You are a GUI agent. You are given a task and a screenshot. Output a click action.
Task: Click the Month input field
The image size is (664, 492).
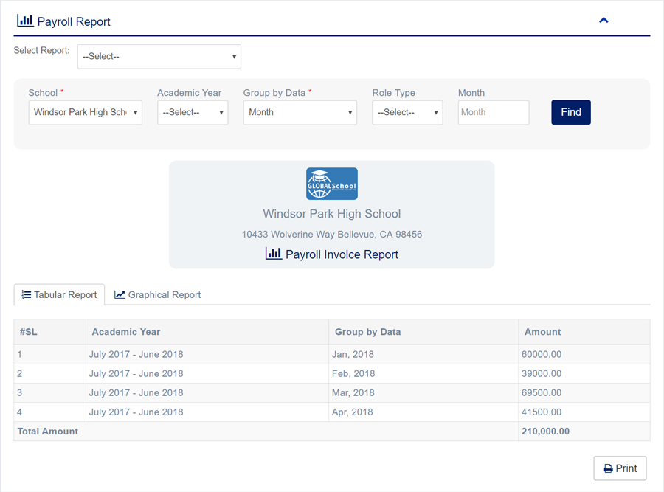pos(494,112)
